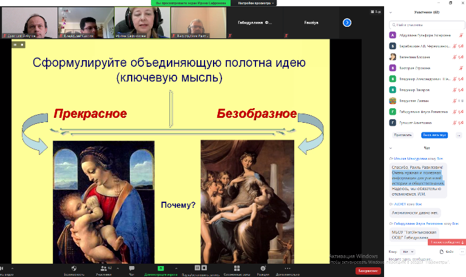Open the Chat icon in bottom toolbar
This screenshot has height=277, width=466.
pyautogui.click(x=132, y=268)
